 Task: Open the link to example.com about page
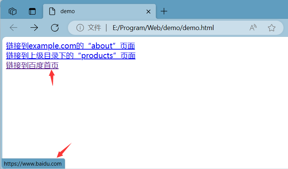(71, 46)
